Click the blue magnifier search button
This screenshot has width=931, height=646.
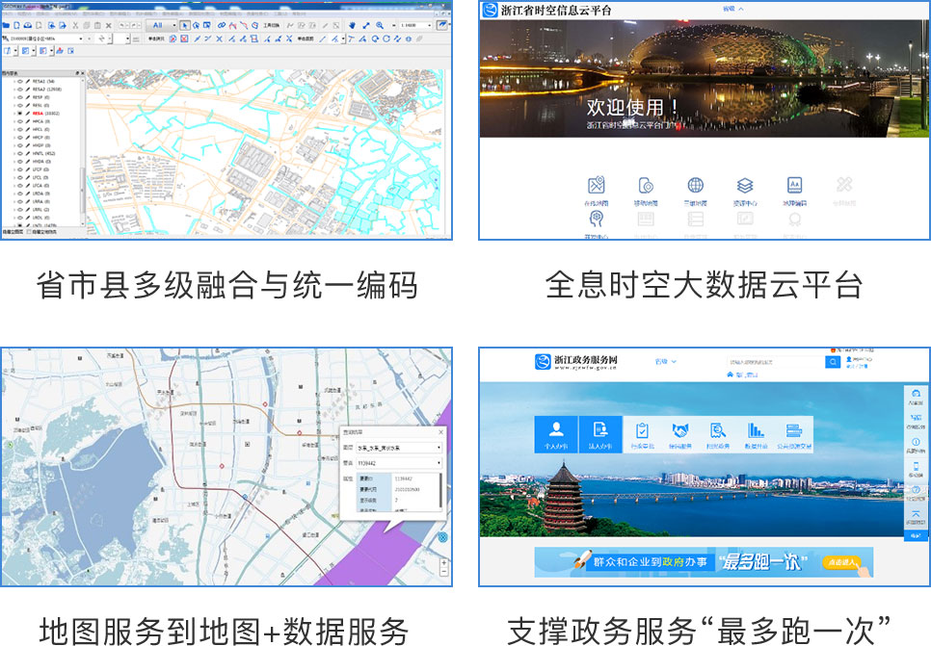pos(833,362)
